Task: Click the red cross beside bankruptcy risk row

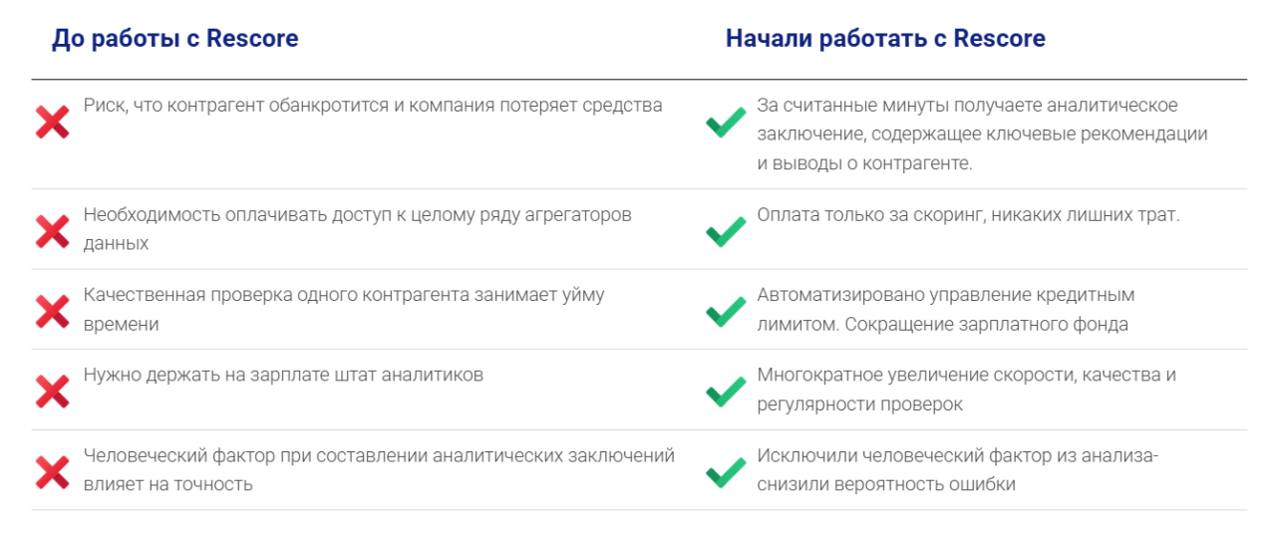Action: point(52,122)
